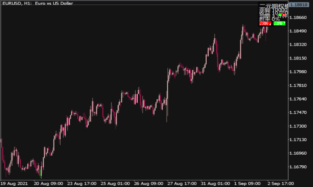The height and width of the screenshot is (187, 313).
Task: Click the green buy-down button in options panel
Action: coord(279,24)
